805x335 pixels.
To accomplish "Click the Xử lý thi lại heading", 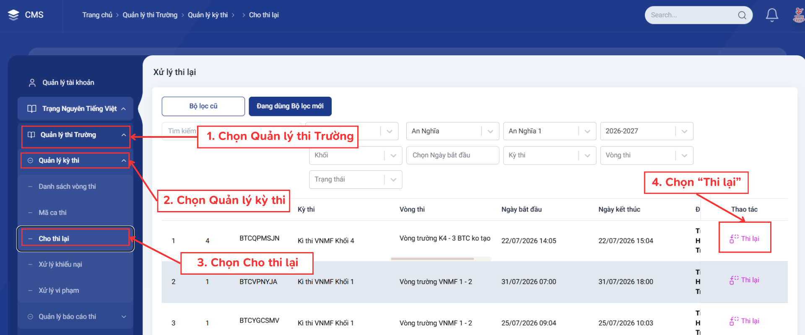I will click(174, 72).
